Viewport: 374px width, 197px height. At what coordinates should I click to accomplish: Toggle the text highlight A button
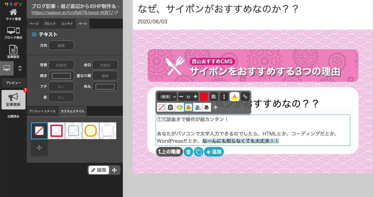click(x=235, y=97)
